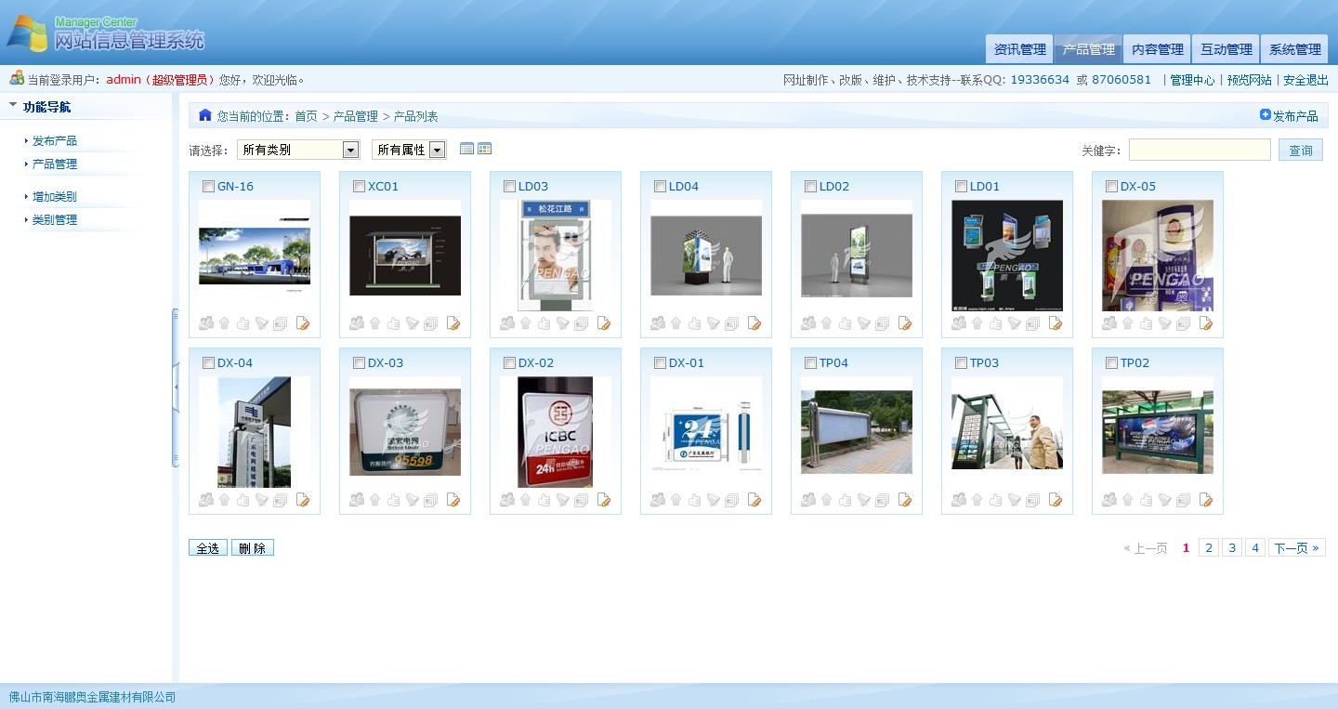This screenshot has height=709, width=1338.
Task: Click the 查询 search button
Action: pos(1301,151)
